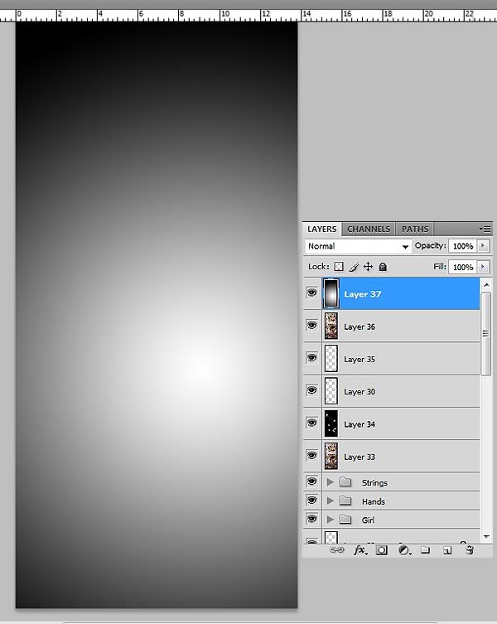Click the layers scrollbar up arrow
Viewport: 497px width, 624px height.
click(486, 285)
